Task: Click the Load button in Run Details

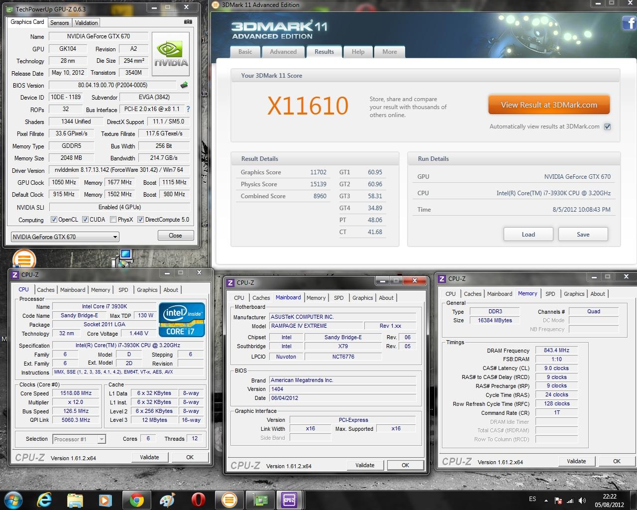Action: click(529, 235)
